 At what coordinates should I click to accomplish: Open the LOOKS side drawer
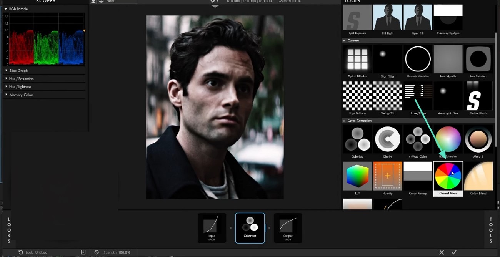[x=9, y=230]
